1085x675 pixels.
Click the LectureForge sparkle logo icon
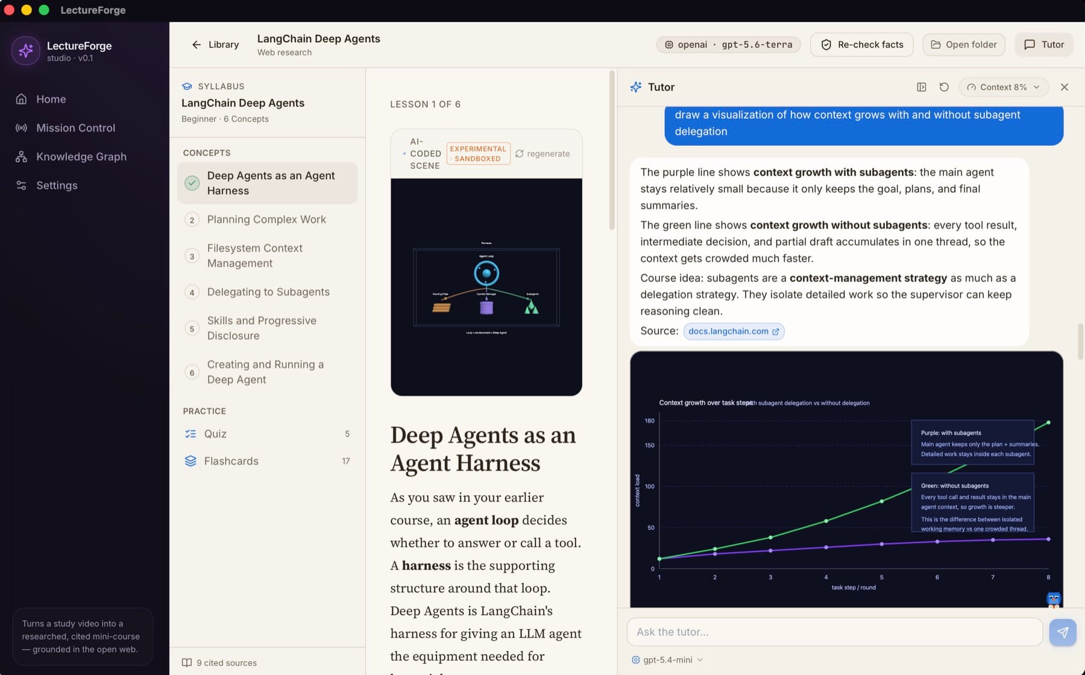(26, 51)
